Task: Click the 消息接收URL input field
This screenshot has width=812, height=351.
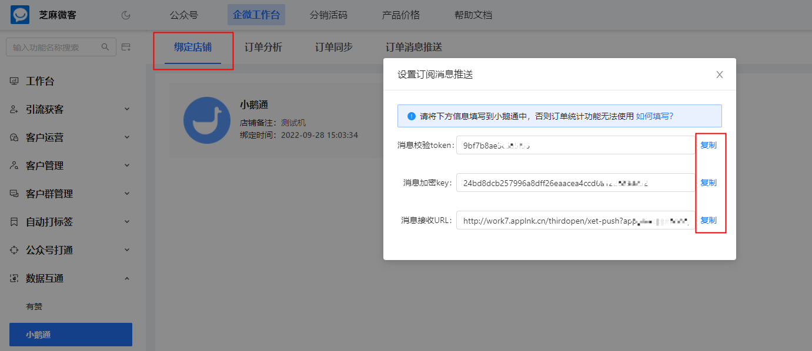Action: tap(576, 220)
